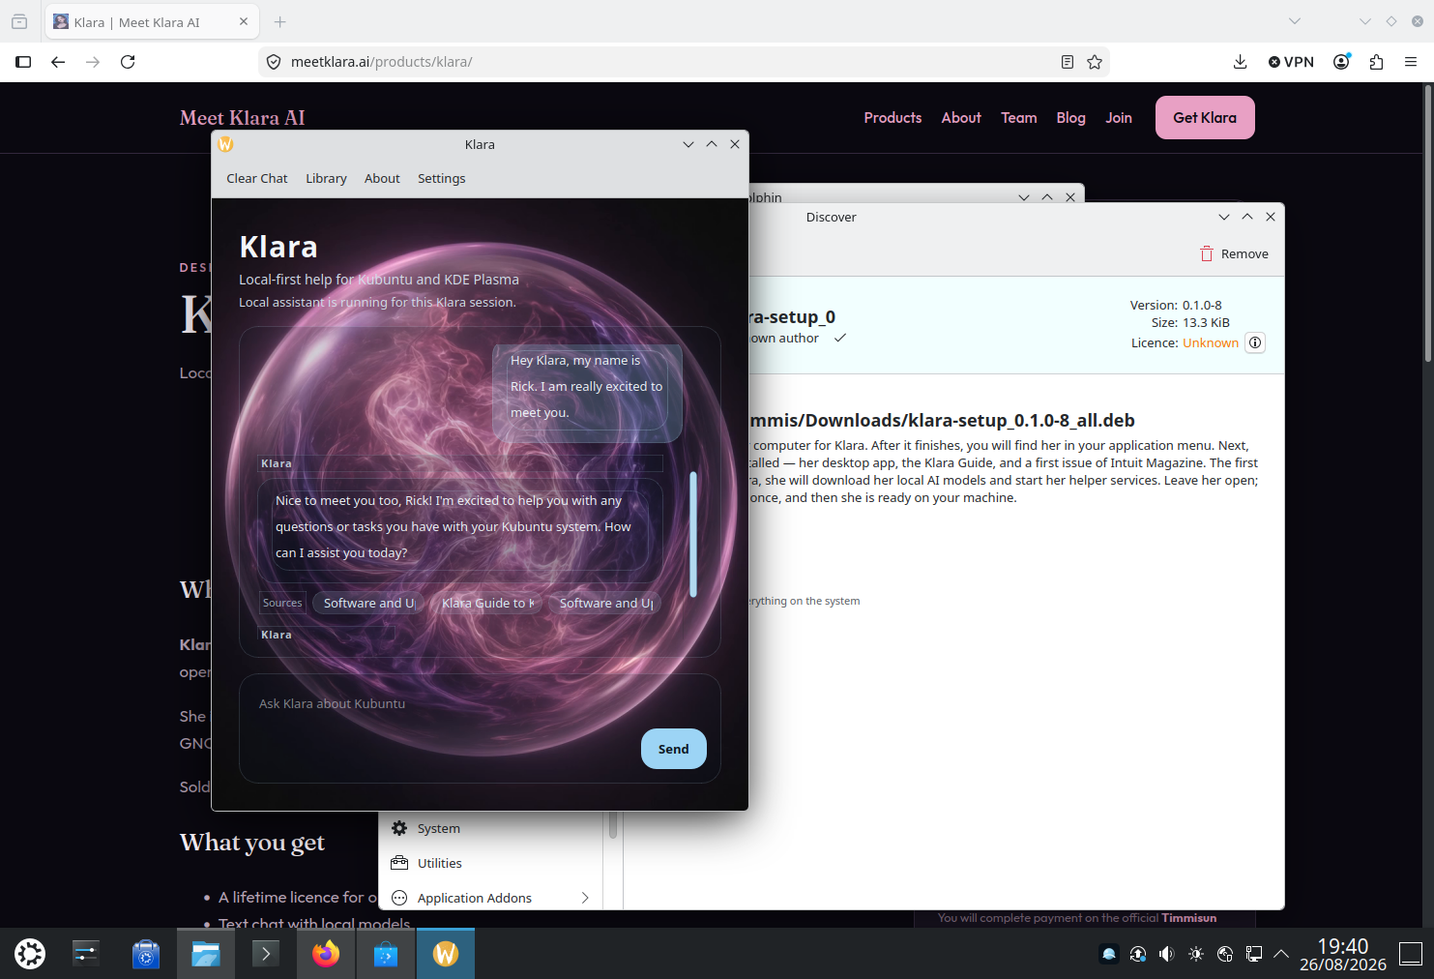Open About in the website navigation
Image resolution: width=1434 pixels, height=979 pixels.
(961, 118)
